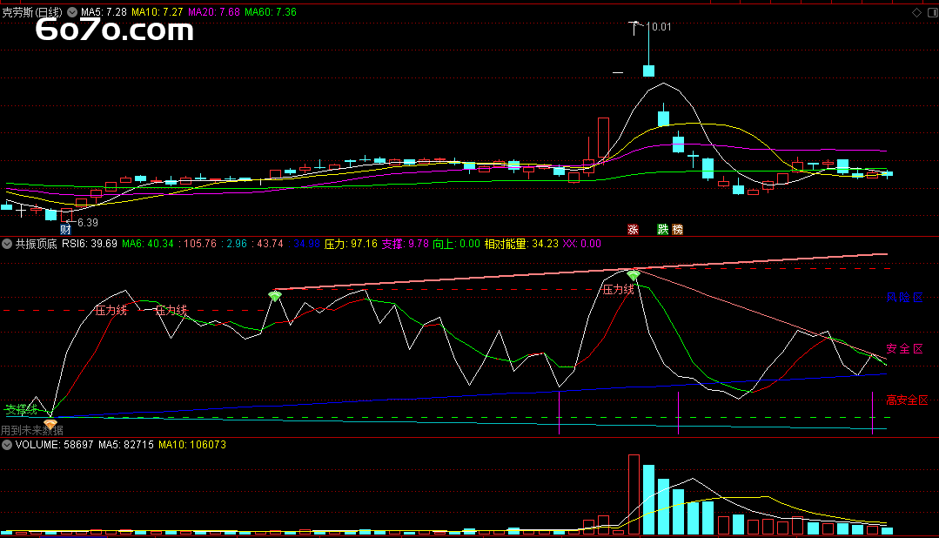This screenshot has width=939, height=538.
Task: Click the 克劳斯(日线) stock title
Action: tap(32, 13)
